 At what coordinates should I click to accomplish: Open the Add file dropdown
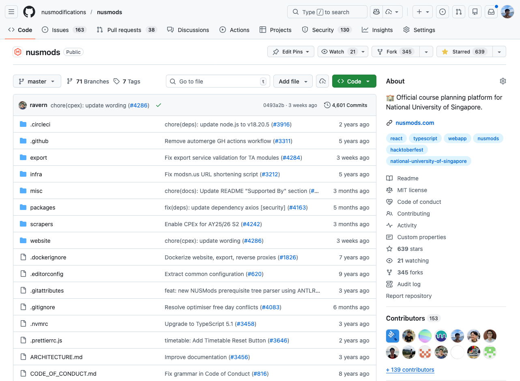pyautogui.click(x=293, y=81)
